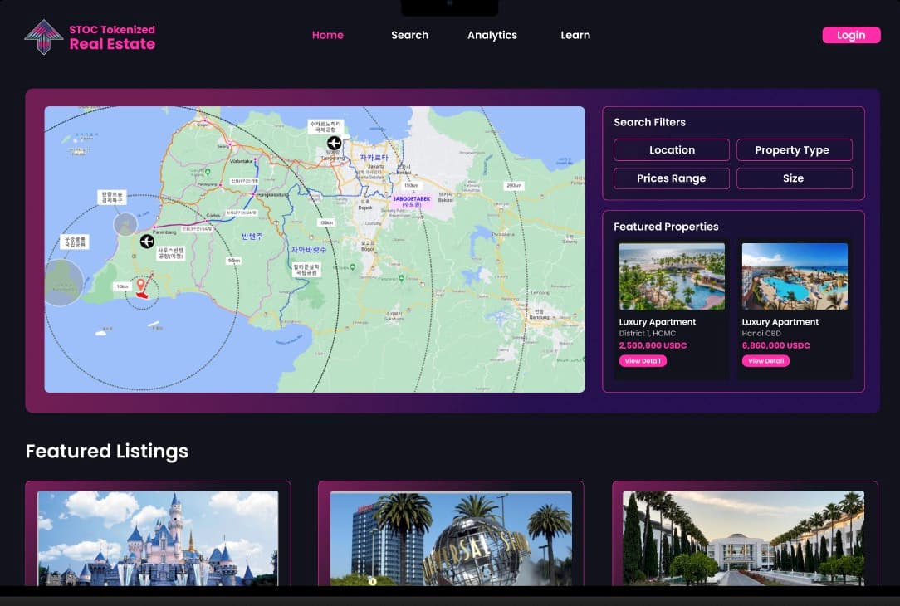Select the red location pin marker
Image resolution: width=900 pixels, height=606 pixels.
(x=141, y=288)
